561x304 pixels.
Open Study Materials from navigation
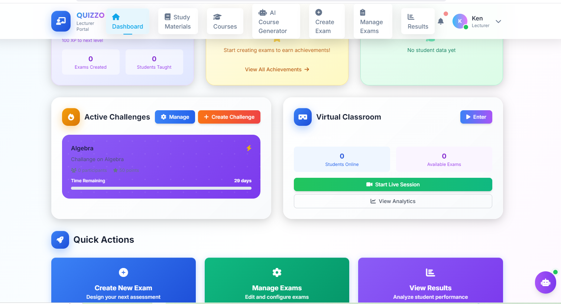point(178,22)
